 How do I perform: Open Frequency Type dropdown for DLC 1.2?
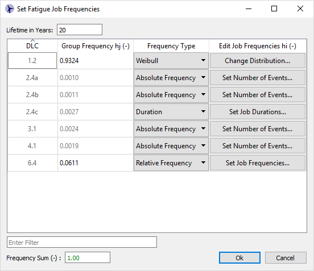171,61
